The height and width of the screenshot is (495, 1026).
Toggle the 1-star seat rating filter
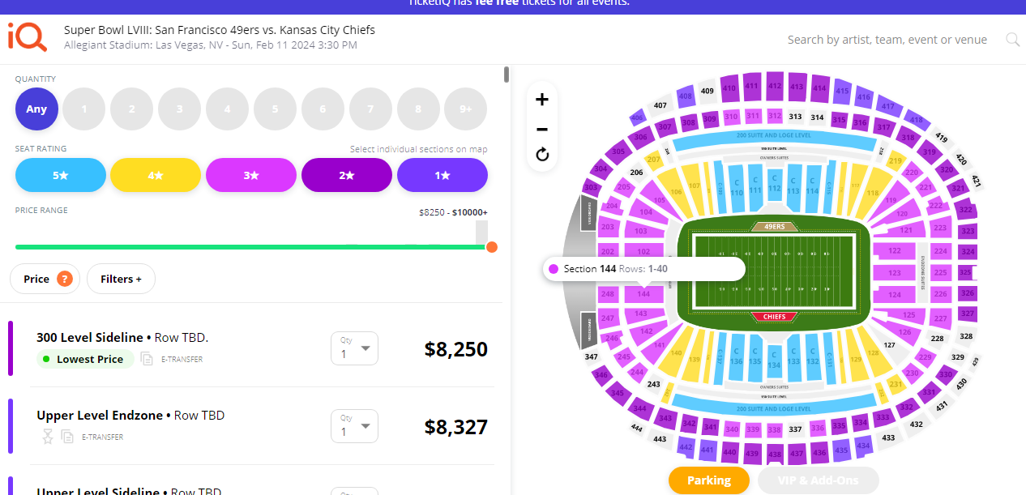(442, 175)
